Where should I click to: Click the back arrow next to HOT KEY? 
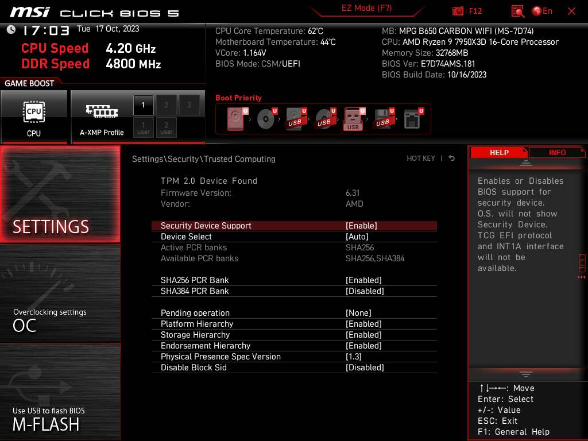[451, 158]
